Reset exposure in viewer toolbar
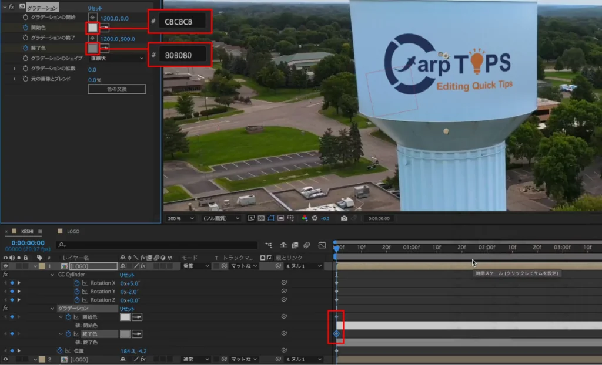602x365 pixels. (315, 218)
